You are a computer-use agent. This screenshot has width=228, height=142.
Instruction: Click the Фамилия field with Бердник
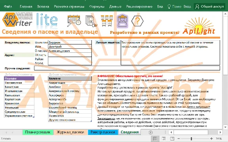pos(70,42)
